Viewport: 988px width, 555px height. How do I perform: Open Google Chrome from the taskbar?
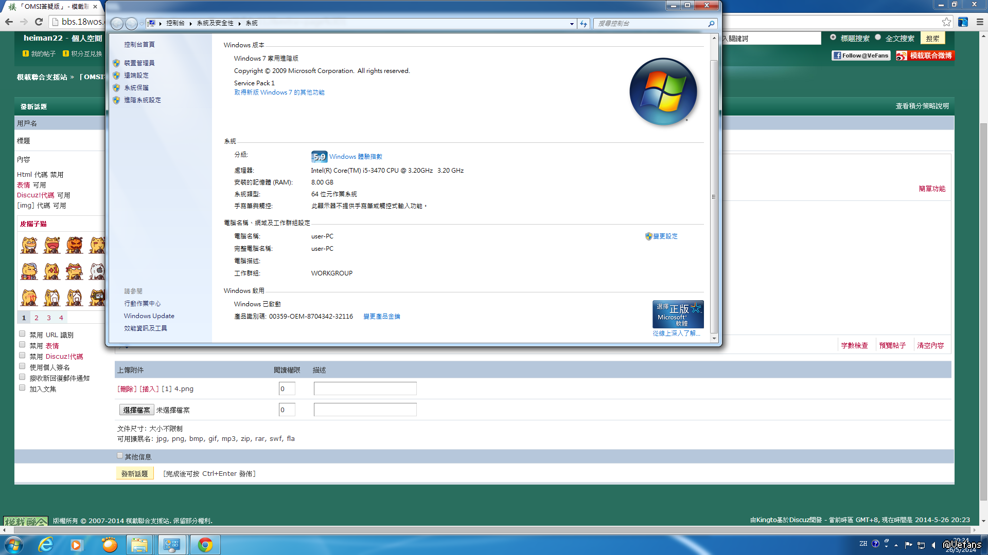tap(205, 545)
